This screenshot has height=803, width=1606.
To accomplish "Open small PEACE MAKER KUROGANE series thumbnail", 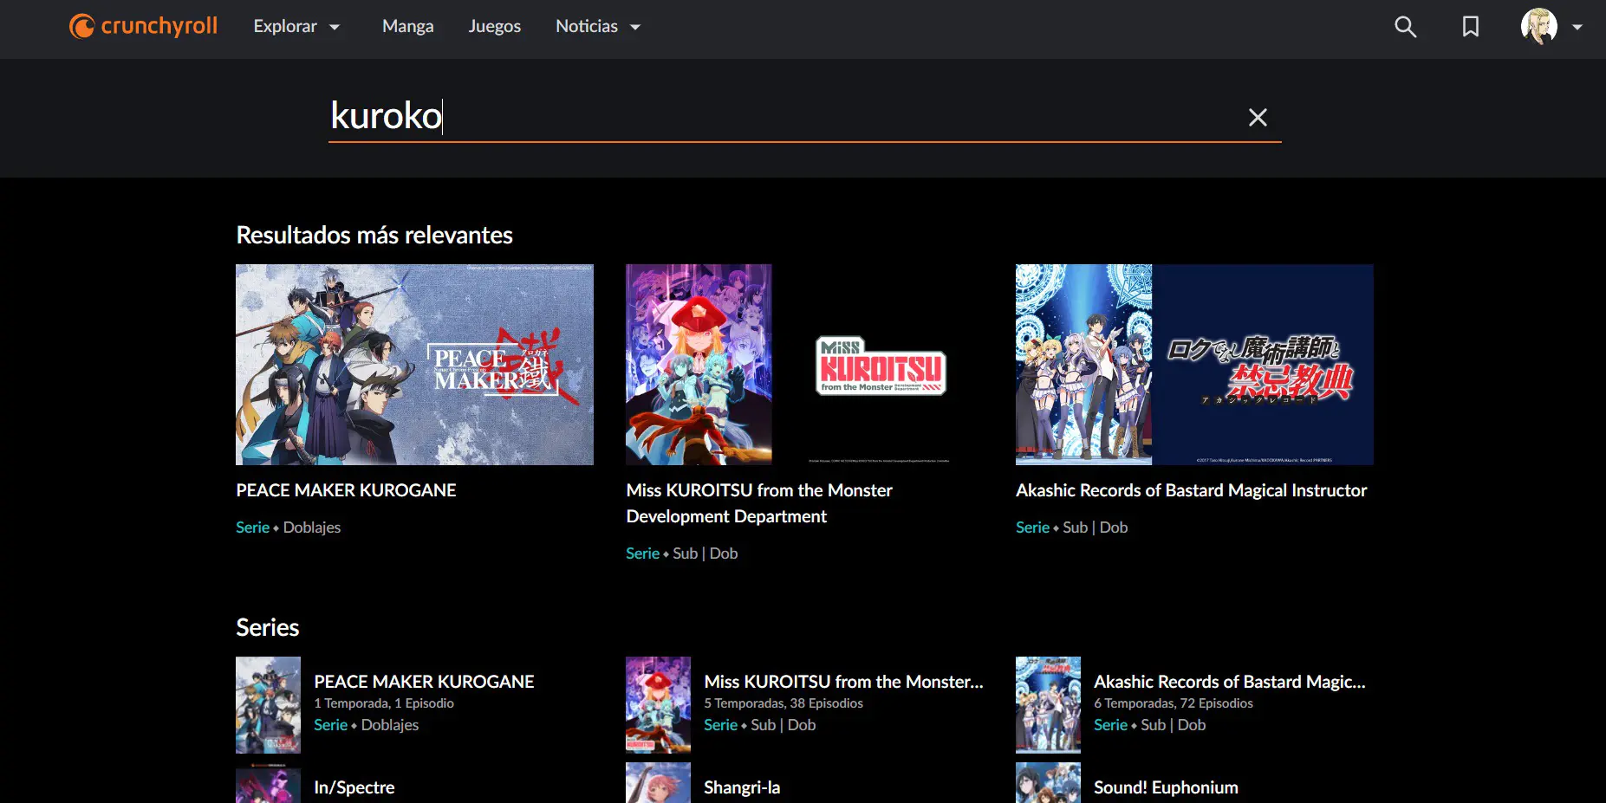I will point(268,705).
